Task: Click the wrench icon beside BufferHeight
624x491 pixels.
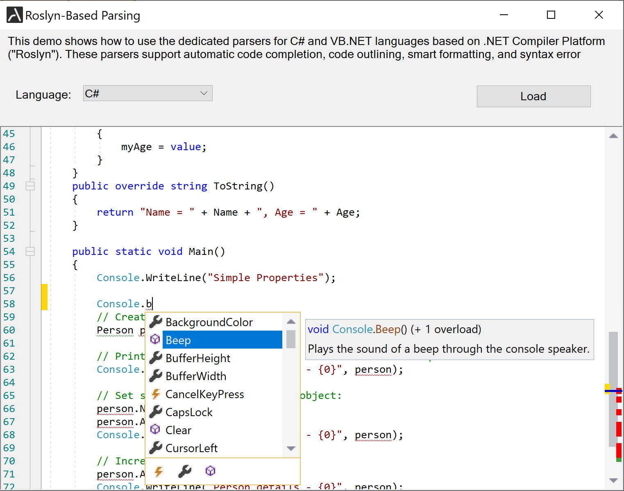Action: point(156,358)
